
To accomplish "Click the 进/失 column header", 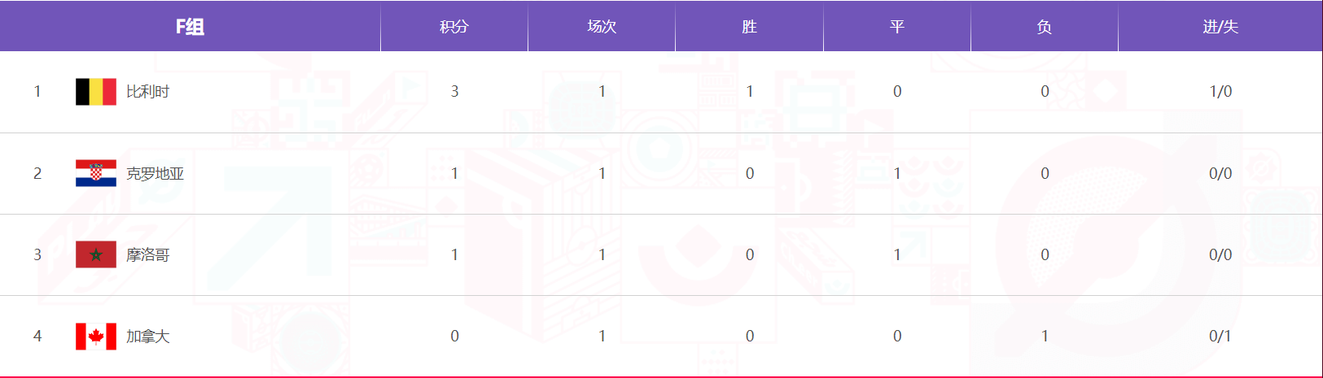I will coord(1220,27).
